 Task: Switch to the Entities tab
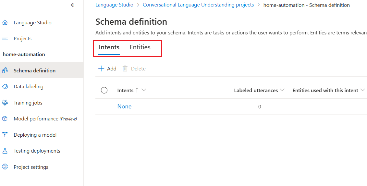click(140, 47)
